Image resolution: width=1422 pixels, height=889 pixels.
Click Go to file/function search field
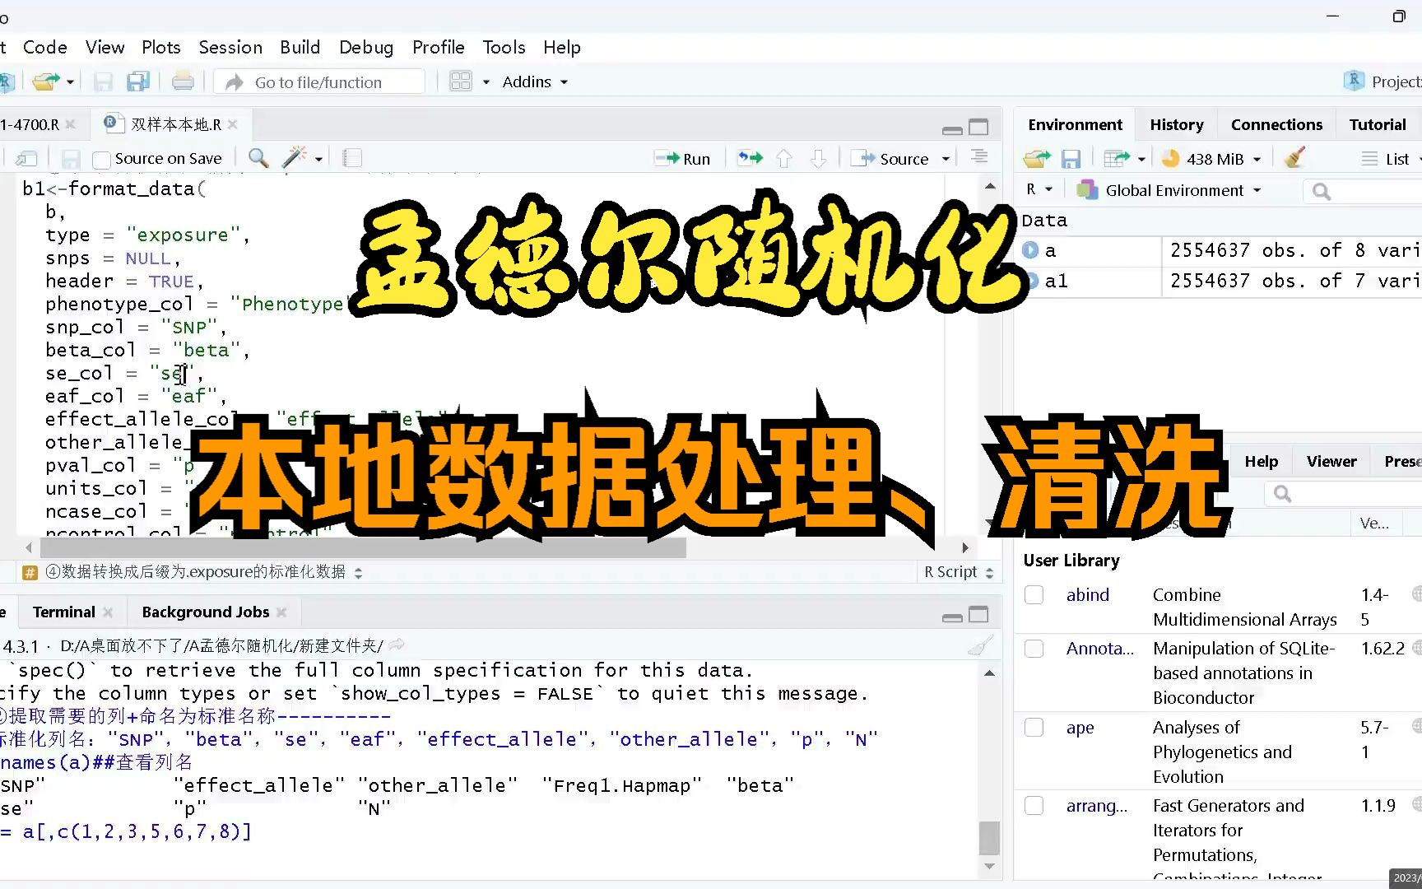click(x=319, y=81)
